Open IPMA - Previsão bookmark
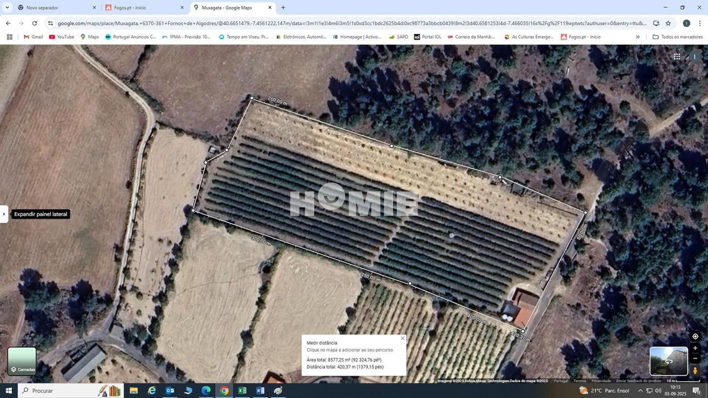Image resolution: width=708 pixels, height=398 pixels. (186, 37)
